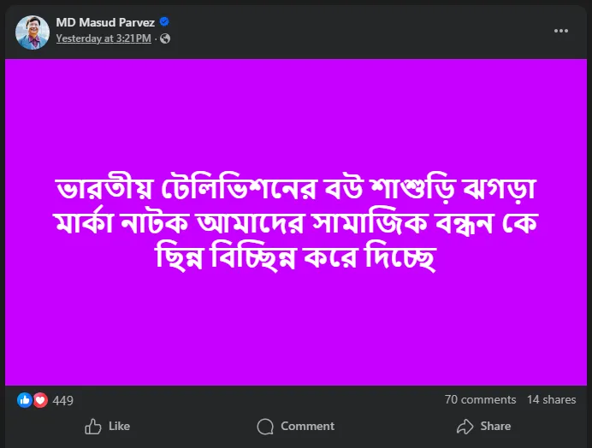Screen dimensions: 592x448
Task: Open the 70 comments link
Action: click(x=480, y=399)
